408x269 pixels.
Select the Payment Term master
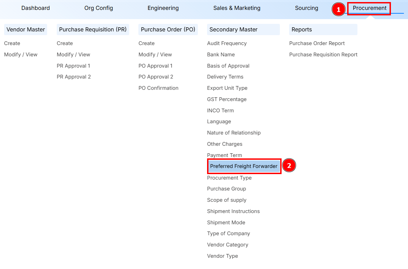coord(225,155)
